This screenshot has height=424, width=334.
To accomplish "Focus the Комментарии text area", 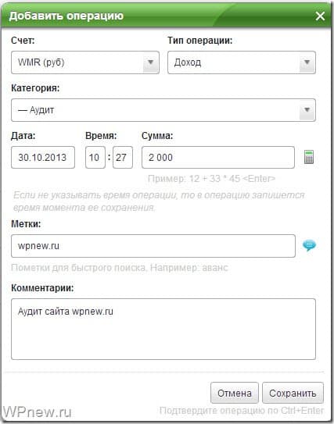I will point(163,329).
